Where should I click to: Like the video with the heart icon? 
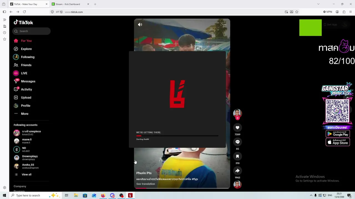pos(237,127)
